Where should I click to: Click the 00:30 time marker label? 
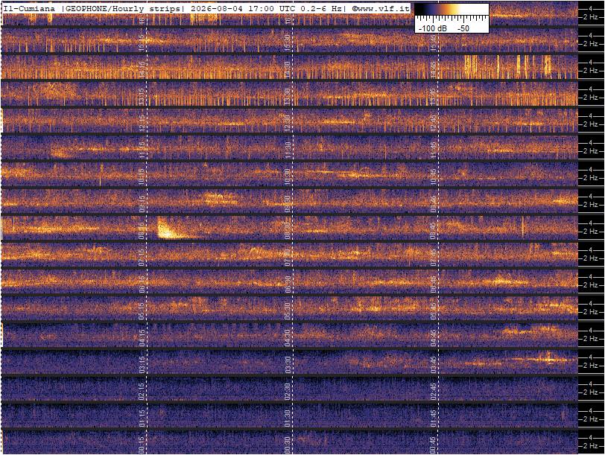[x=288, y=445]
